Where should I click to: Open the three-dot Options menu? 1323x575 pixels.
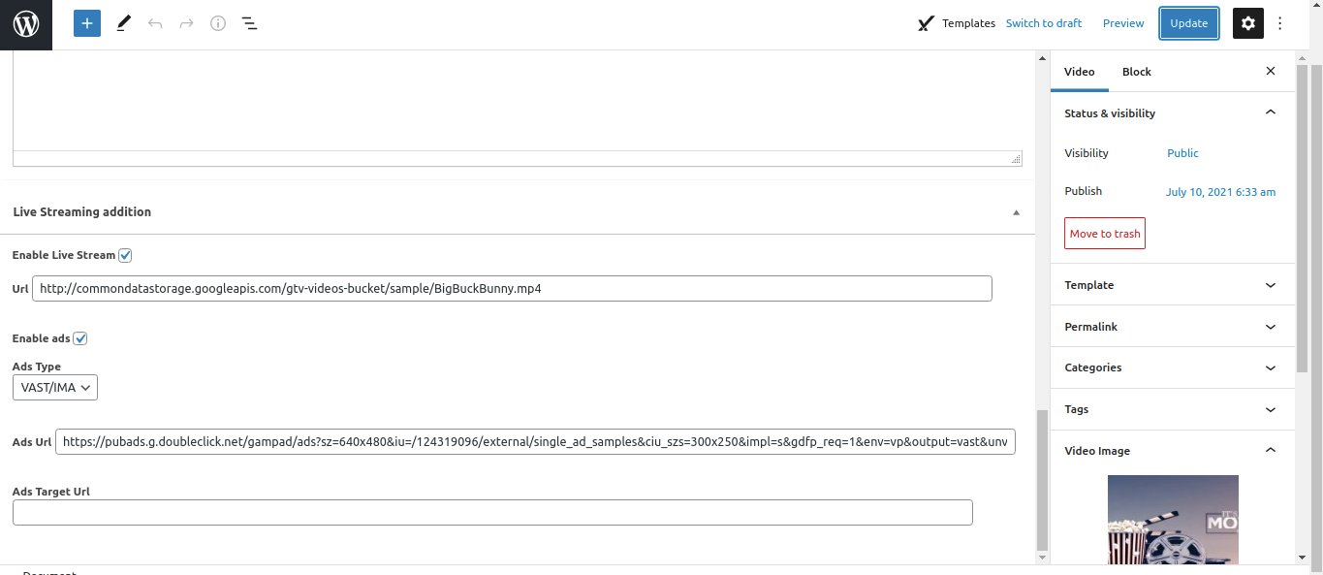[1280, 23]
